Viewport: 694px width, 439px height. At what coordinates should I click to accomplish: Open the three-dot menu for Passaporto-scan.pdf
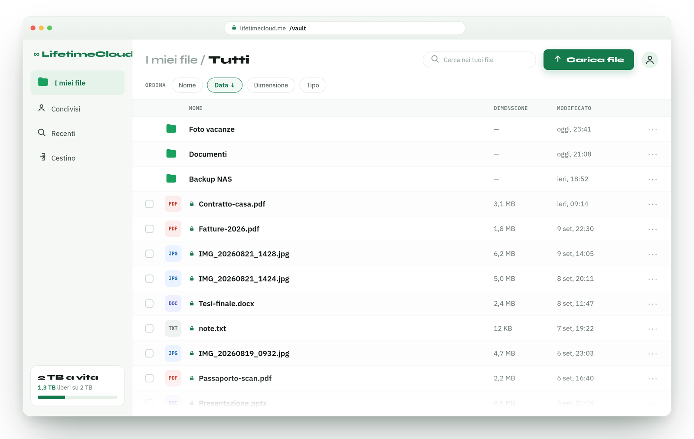coord(653,379)
